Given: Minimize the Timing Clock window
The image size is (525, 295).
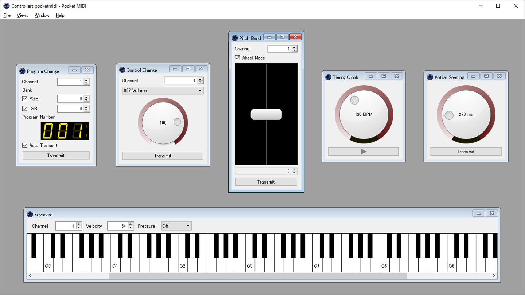Looking at the screenshot, I should point(370,76).
